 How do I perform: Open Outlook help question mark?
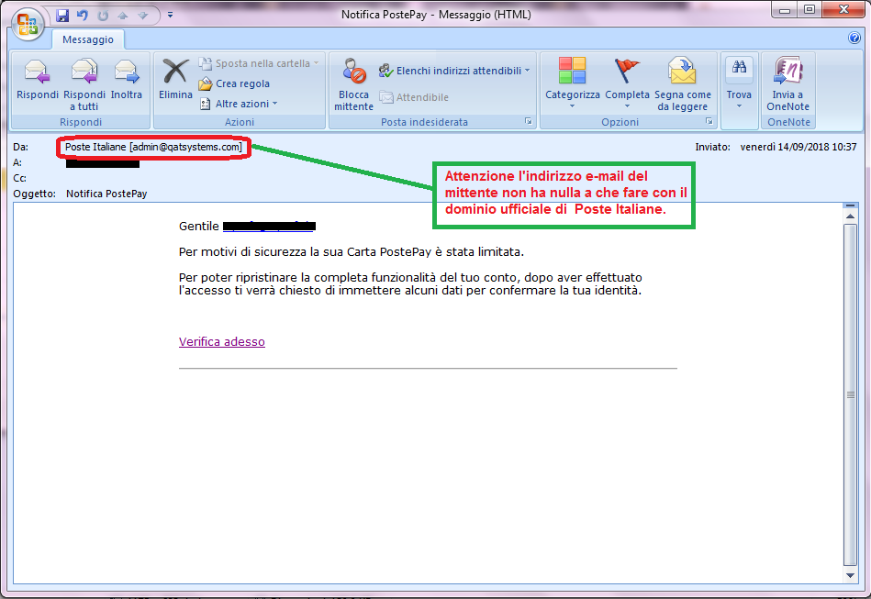click(854, 38)
